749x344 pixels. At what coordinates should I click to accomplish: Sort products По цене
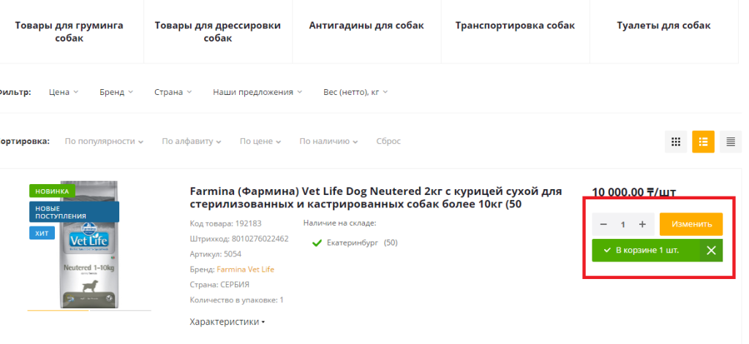point(260,141)
